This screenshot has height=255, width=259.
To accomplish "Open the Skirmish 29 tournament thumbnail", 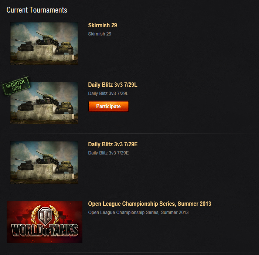I will (x=44, y=43).
